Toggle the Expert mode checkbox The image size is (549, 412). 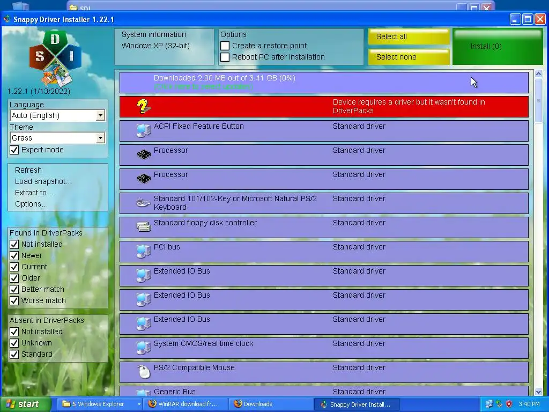pos(14,150)
